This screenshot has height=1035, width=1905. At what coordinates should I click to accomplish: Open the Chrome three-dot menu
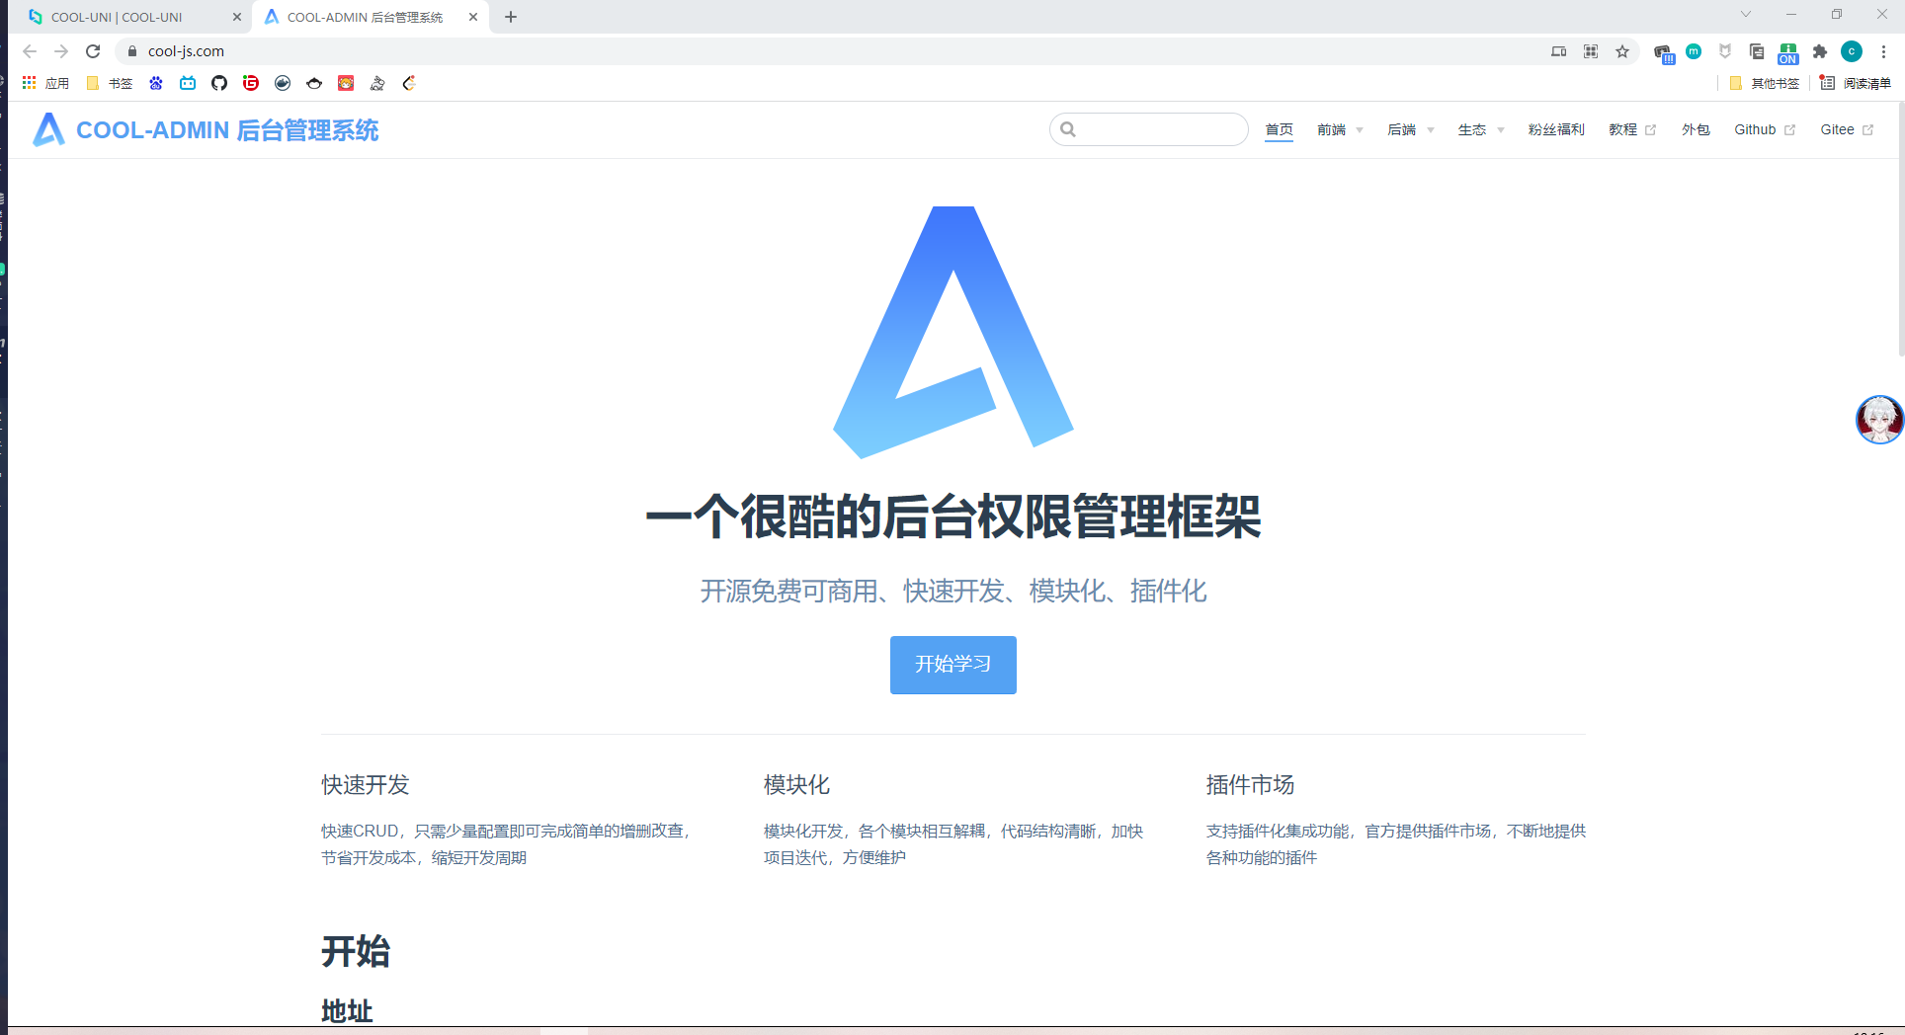pyautogui.click(x=1884, y=51)
